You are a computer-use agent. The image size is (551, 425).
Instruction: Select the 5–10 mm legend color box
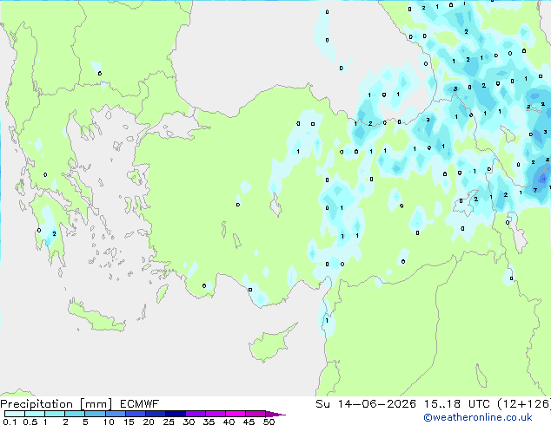tap(95, 414)
